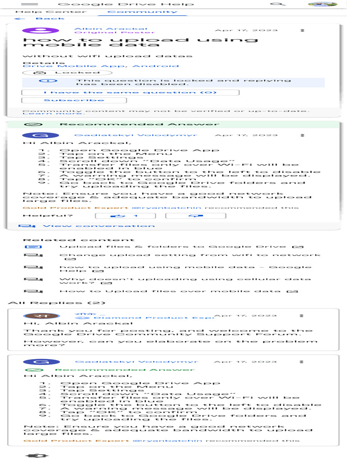
Task: Open the account profile avatar
Action: point(322,4)
